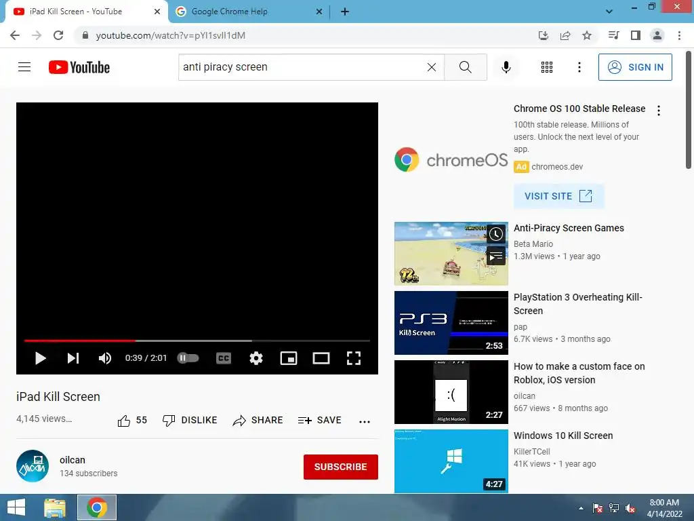694x521 pixels.
Task: Open Windows 10 Kill Screen title
Action: click(x=563, y=436)
